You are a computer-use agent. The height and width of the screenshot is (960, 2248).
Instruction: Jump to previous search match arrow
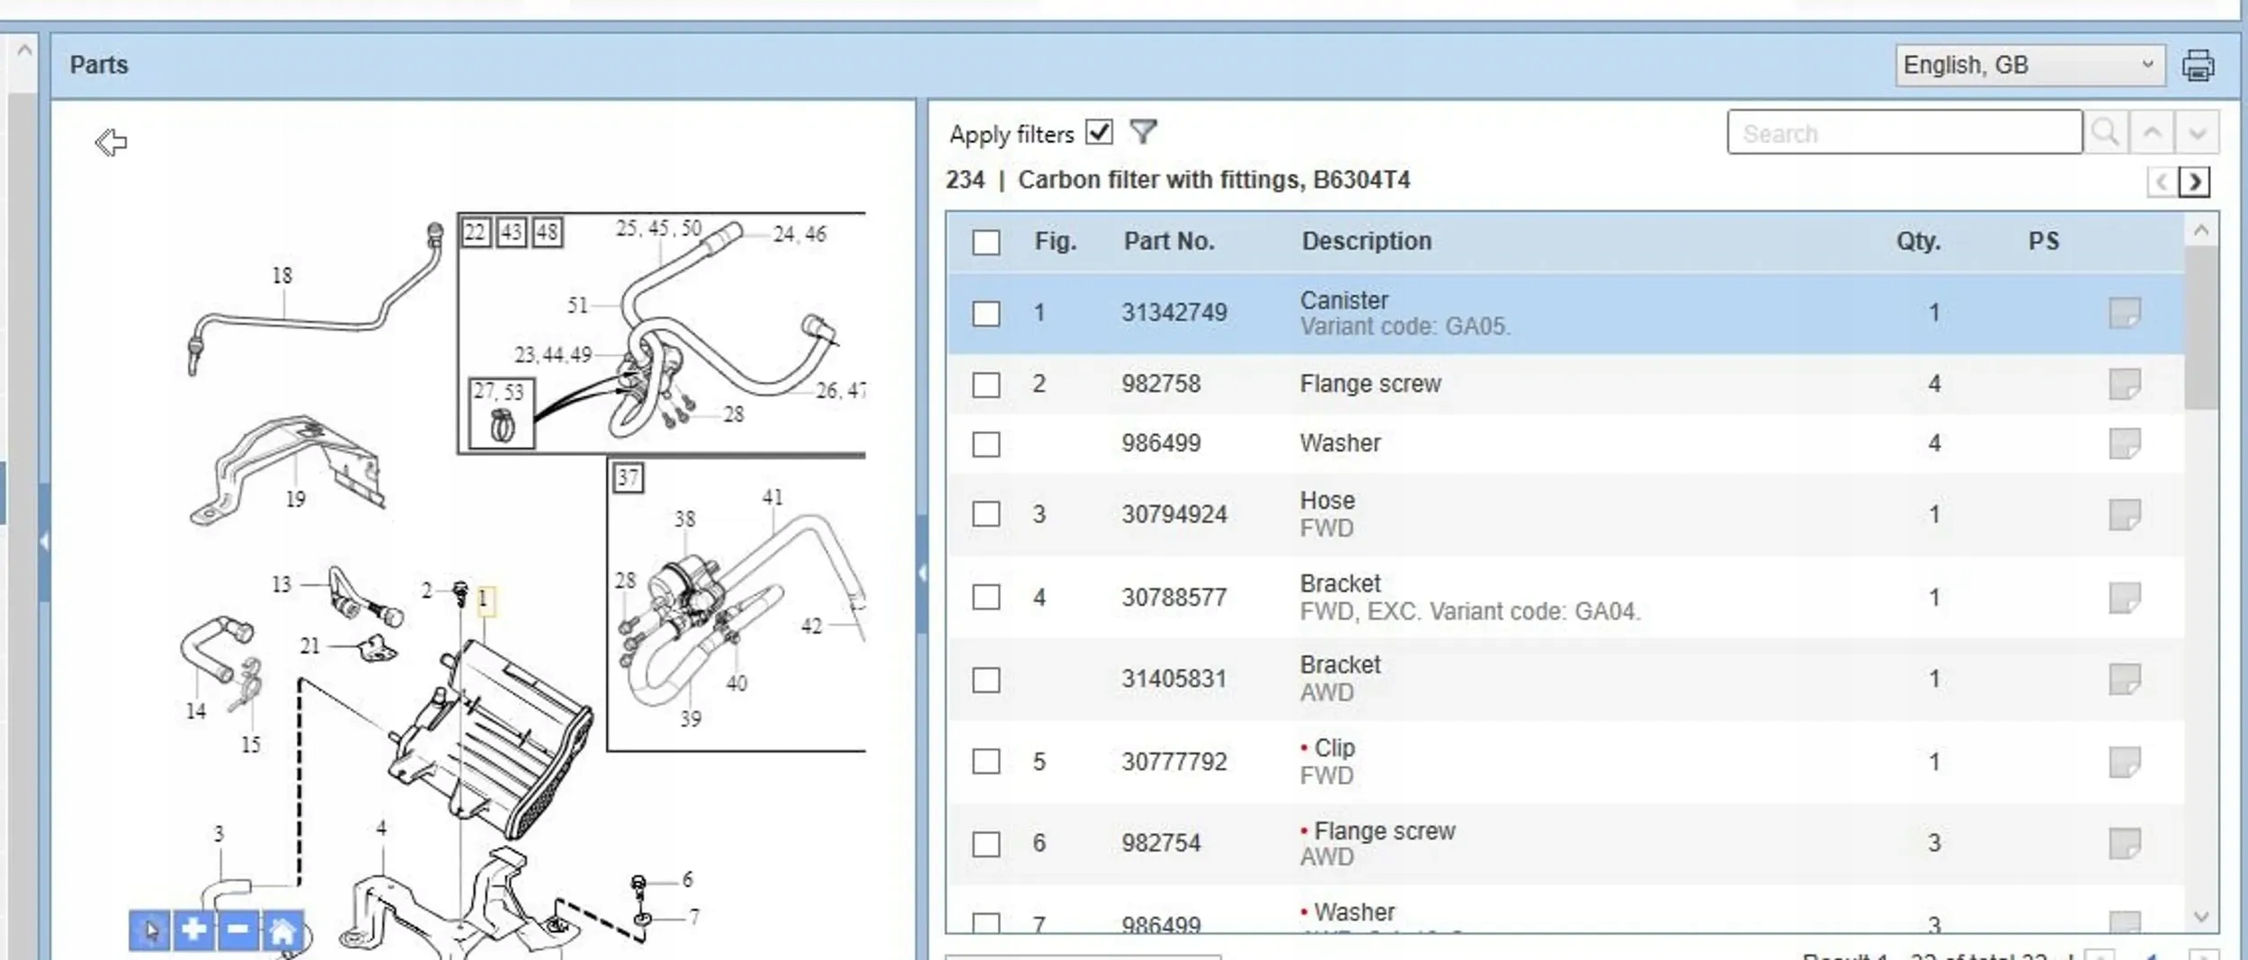click(2152, 133)
